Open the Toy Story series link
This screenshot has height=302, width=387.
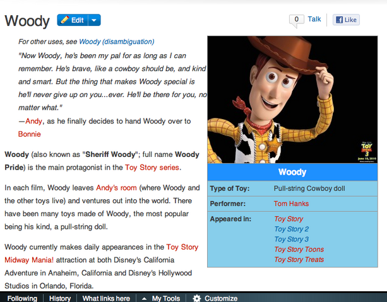pos(152,168)
